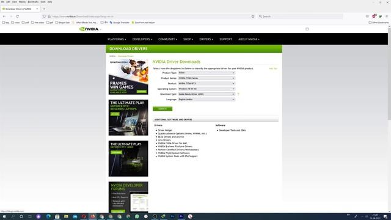The height and width of the screenshot is (220, 391).
Task: Open the Driver Widget link
Action: [x=165, y=130]
